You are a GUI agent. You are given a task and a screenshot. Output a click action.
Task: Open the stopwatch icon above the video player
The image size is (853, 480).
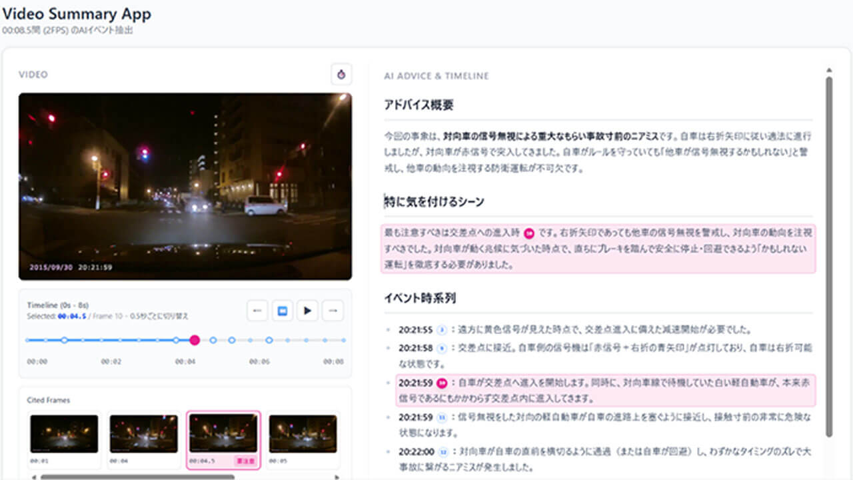(341, 75)
